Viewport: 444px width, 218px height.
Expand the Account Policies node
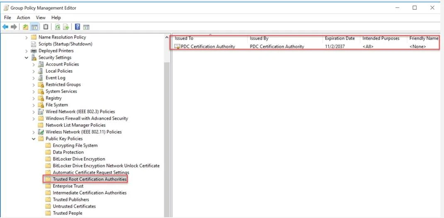point(34,64)
